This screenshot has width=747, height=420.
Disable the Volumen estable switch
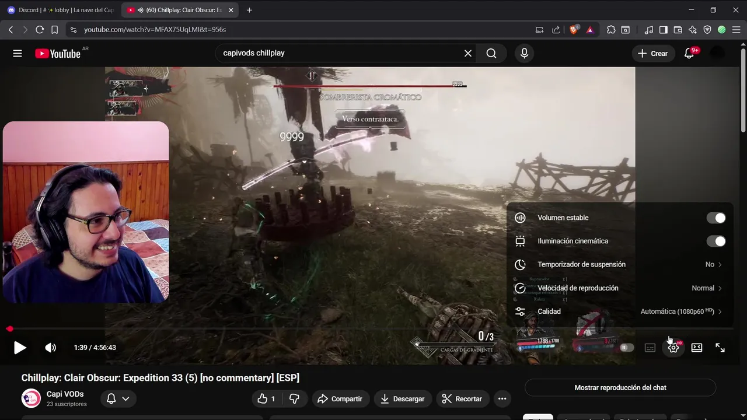point(716,218)
